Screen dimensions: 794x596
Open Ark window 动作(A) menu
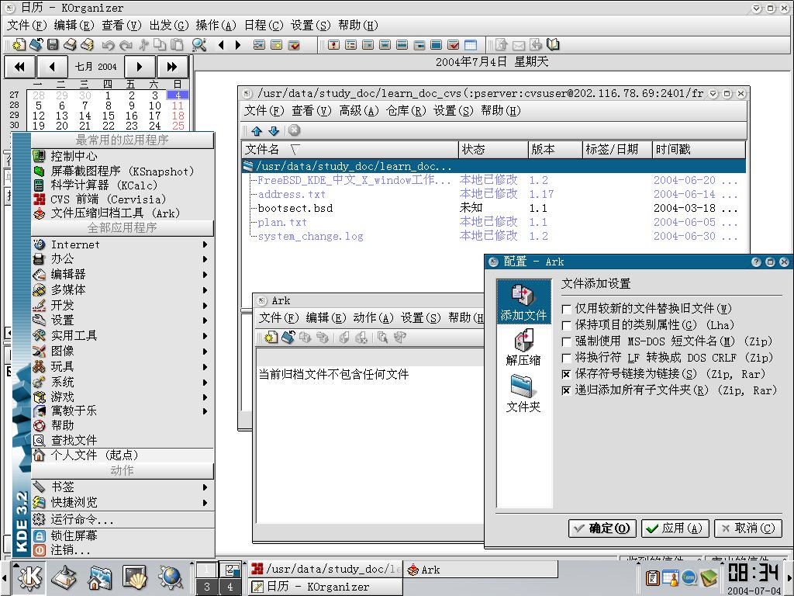click(x=373, y=317)
